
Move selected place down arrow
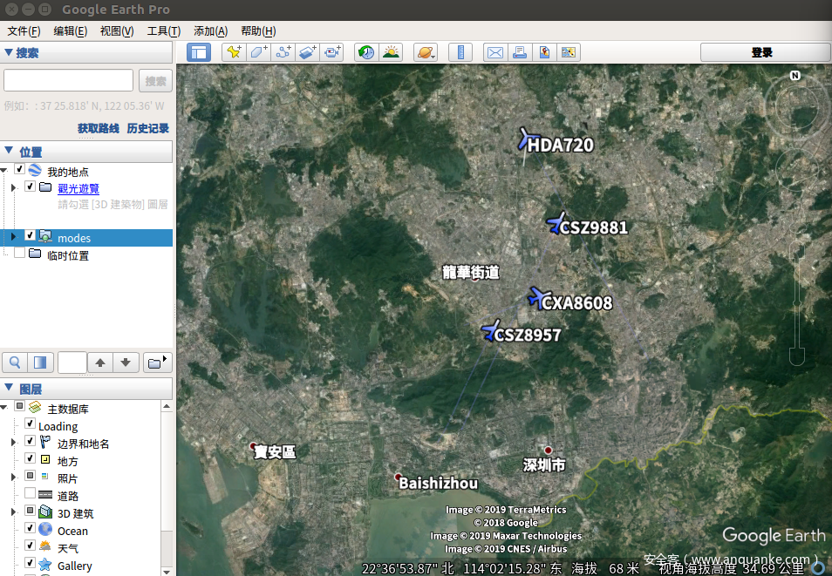126,363
